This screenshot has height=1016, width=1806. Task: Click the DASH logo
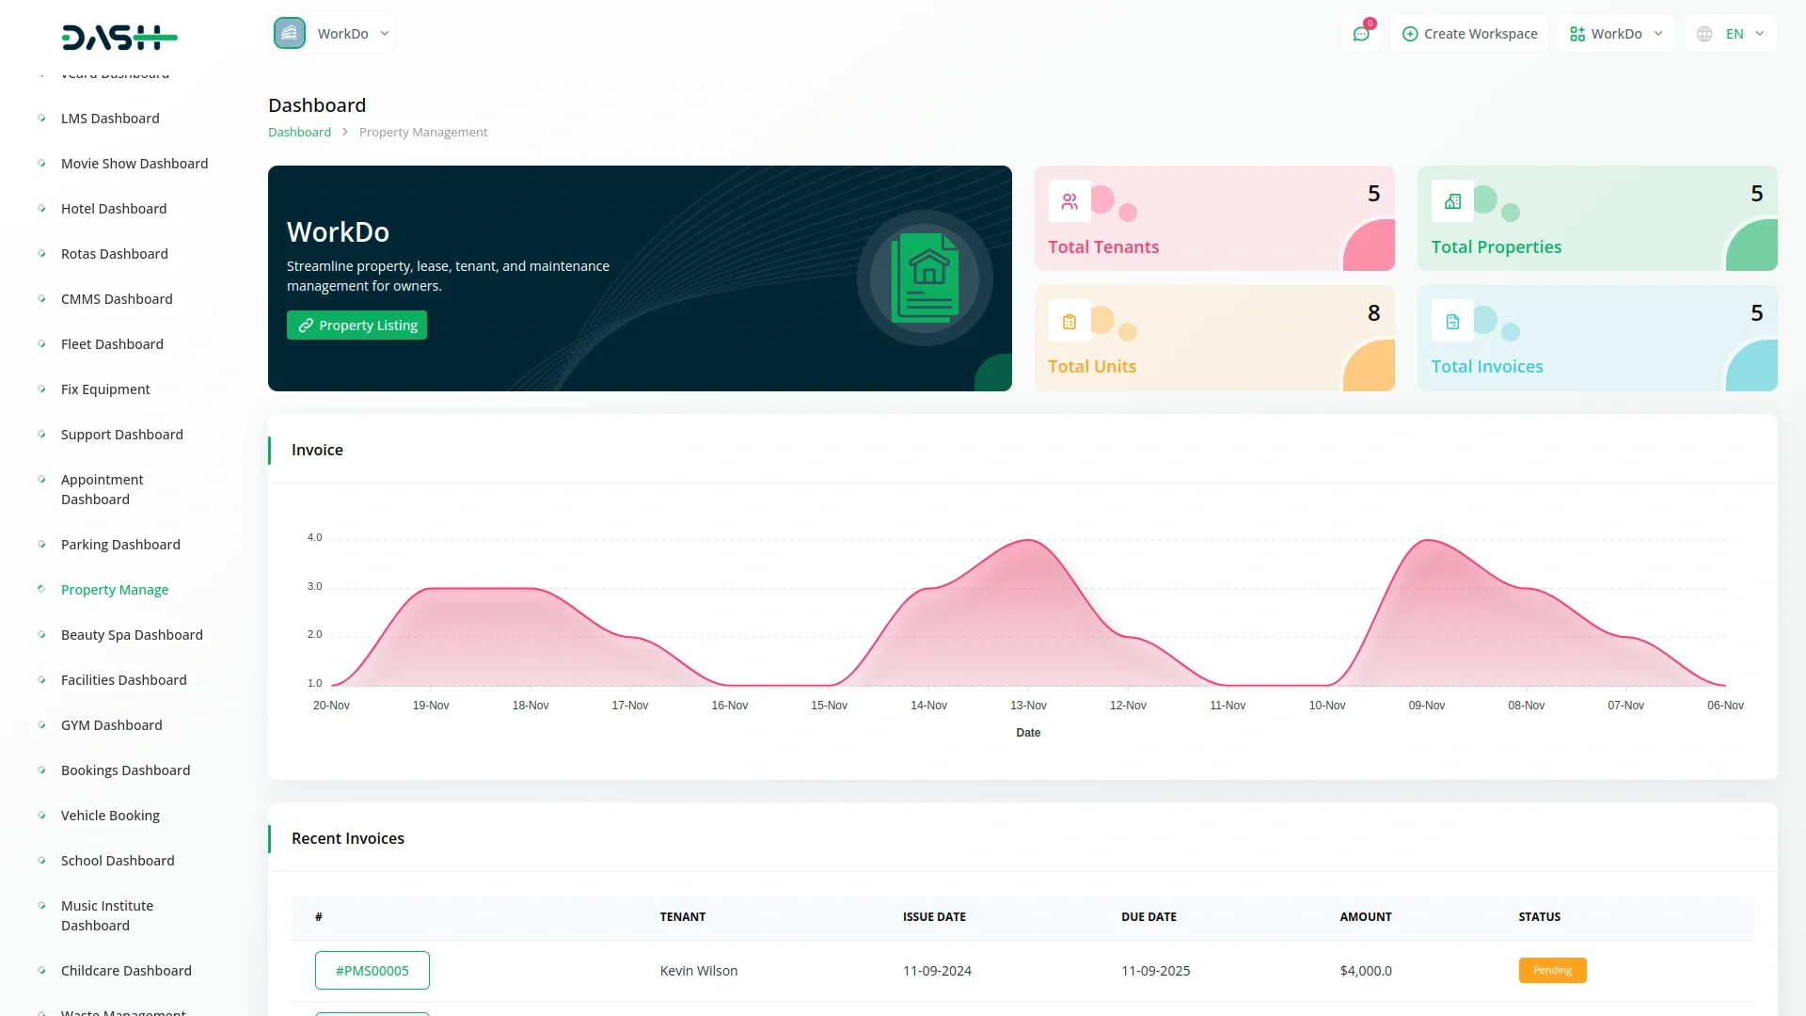click(119, 38)
